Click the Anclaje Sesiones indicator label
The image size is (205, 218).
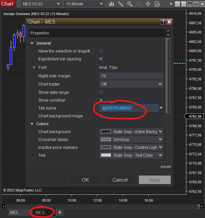36,14
